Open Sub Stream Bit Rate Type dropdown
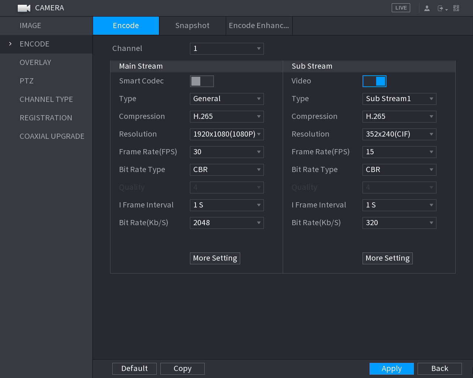 399,170
